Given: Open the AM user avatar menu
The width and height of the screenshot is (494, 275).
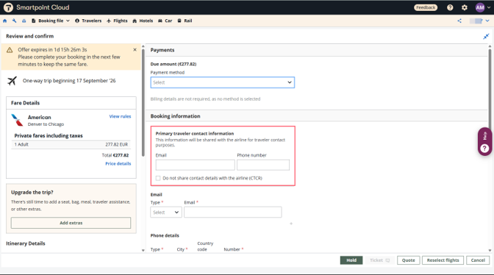Looking at the screenshot, I should click(483, 7).
